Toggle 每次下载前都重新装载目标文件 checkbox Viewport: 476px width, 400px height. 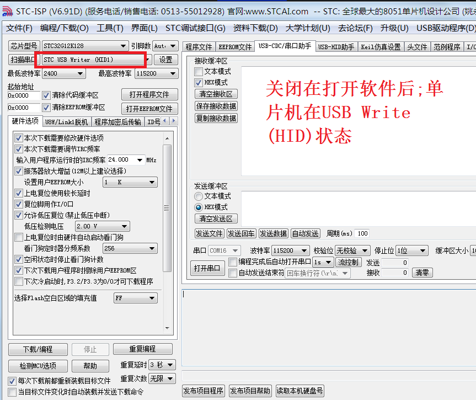pyautogui.click(x=12, y=381)
